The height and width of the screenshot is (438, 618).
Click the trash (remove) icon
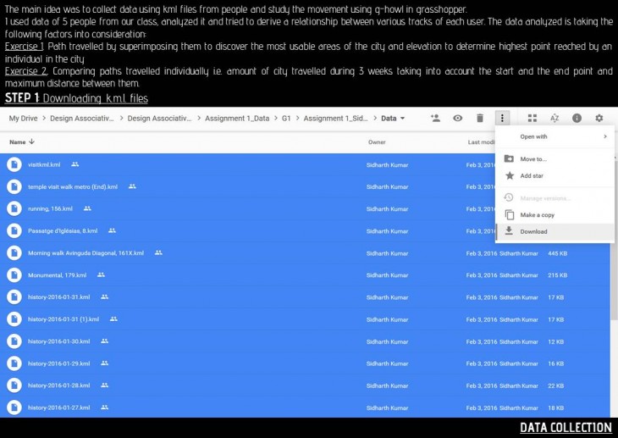[x=480, y=119]
